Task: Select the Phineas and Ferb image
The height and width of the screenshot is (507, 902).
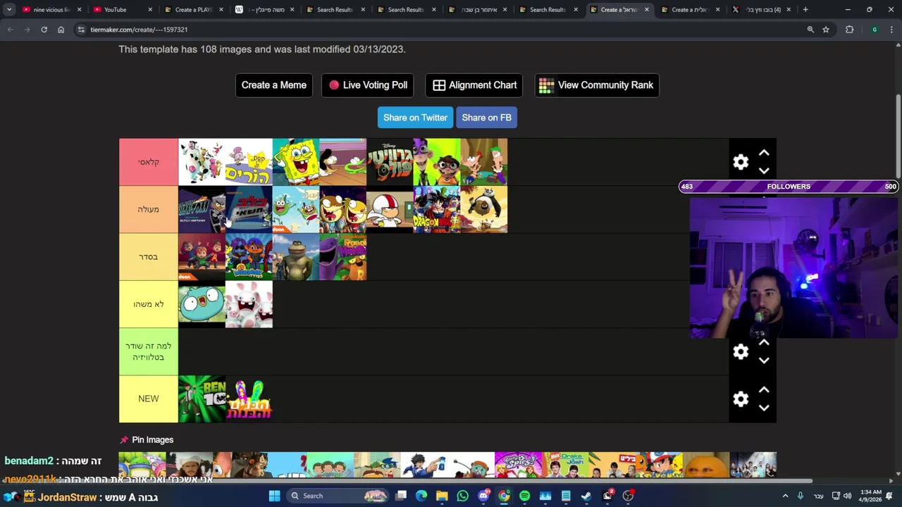Action: 484,162
